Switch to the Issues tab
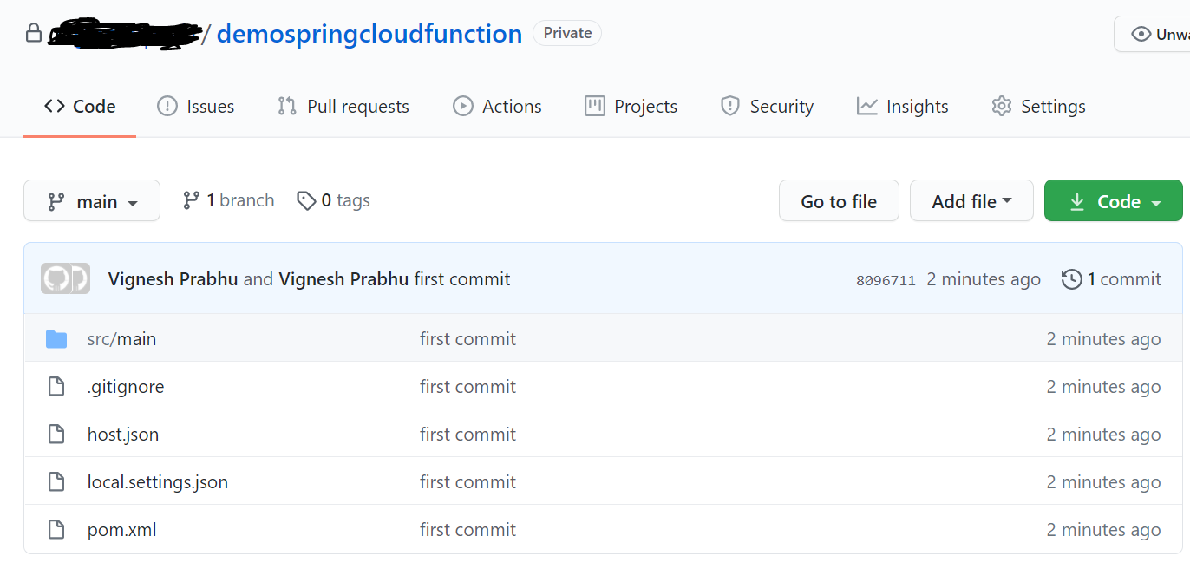 [196, 107]
